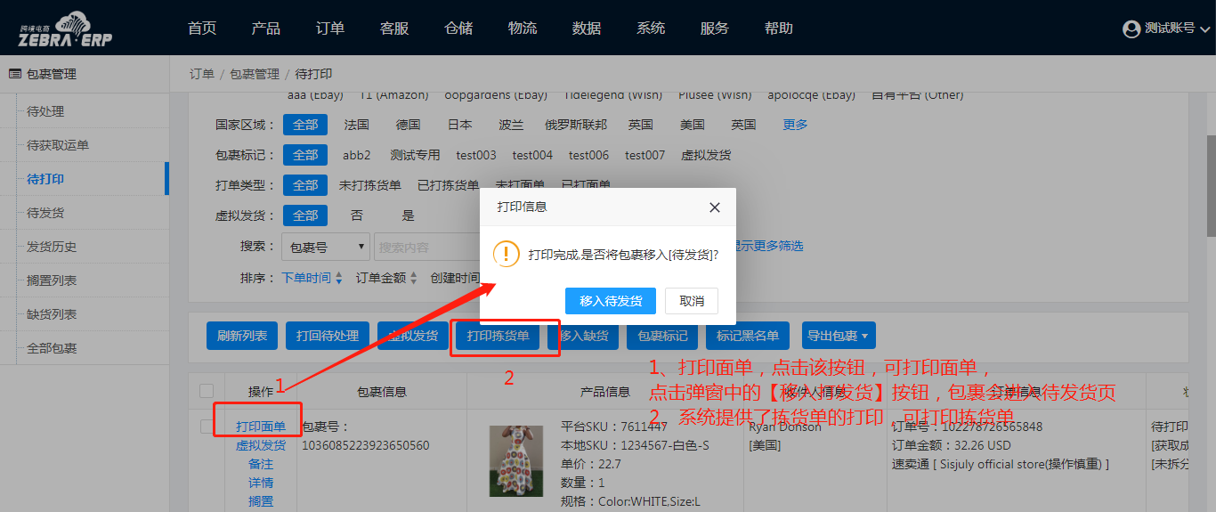1216x512 pixels.
Task: Click the 移入待发货 confirm button
Action: [611, 301]
